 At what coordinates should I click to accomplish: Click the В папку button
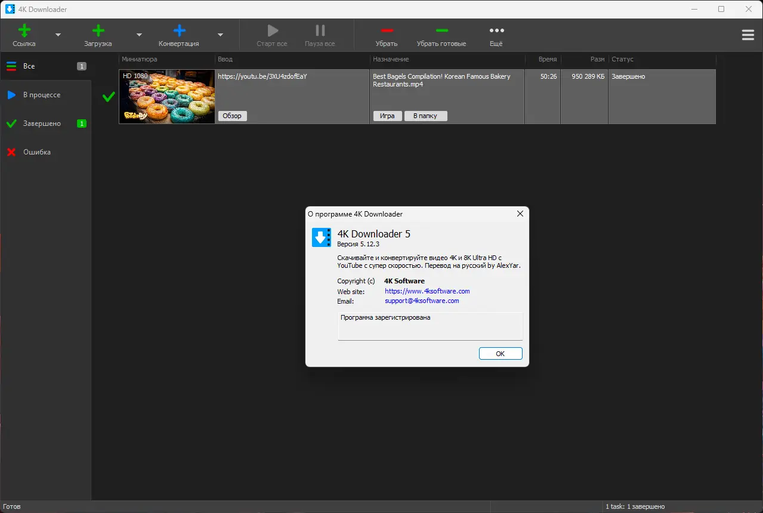(x=426, y=116)
